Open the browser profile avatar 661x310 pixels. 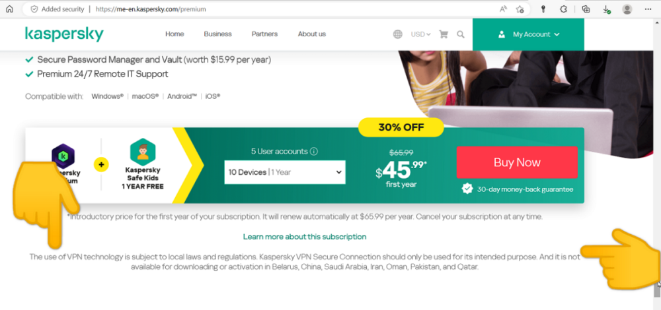point(627,9)
